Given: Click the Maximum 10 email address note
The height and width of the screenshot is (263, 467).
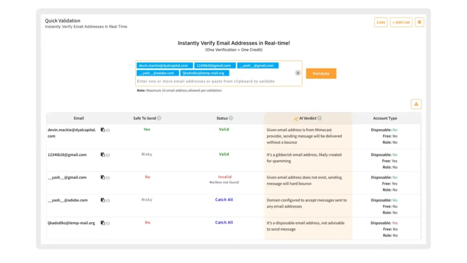Looking at the screenshot, I should pyautogui.click(x=179, y=90).
